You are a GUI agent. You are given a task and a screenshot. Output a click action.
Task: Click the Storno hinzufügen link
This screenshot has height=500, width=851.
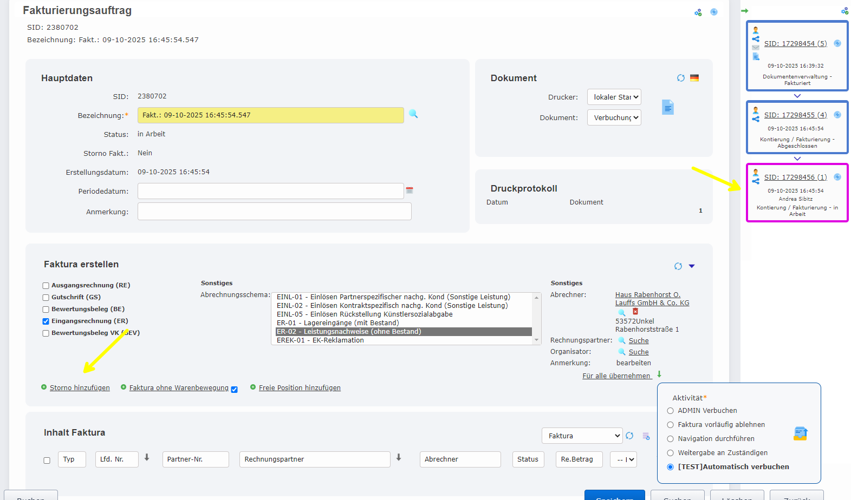point(80,388)
